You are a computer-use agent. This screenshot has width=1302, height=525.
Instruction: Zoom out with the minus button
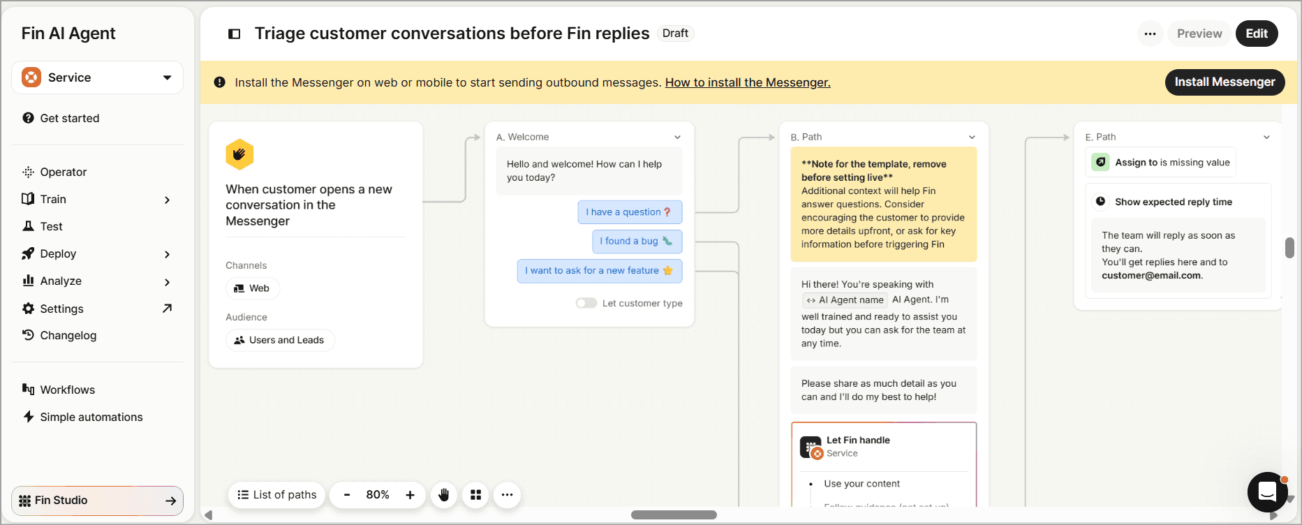(x=347, y=495)
